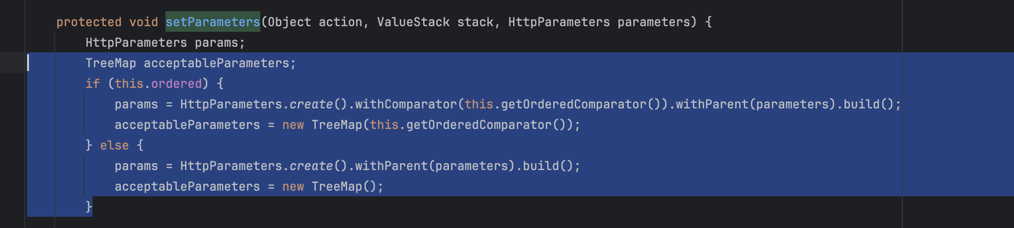This screenshot has height=228, width=1014.
Task: Click the if keyword
Action: (x=93, y=84)
